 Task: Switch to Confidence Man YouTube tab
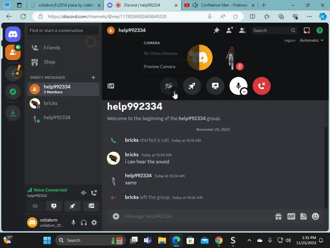click(219, 5)
